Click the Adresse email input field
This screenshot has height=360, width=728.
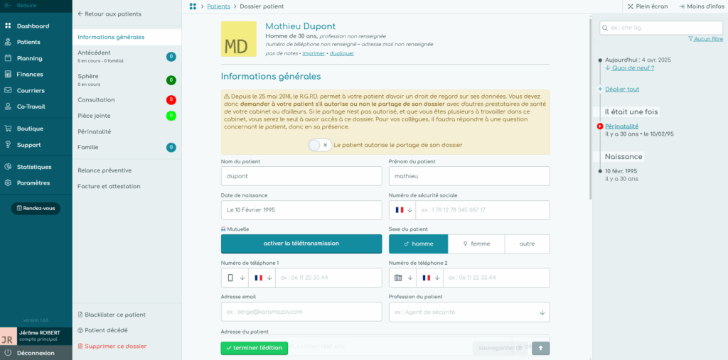[301, 312]
